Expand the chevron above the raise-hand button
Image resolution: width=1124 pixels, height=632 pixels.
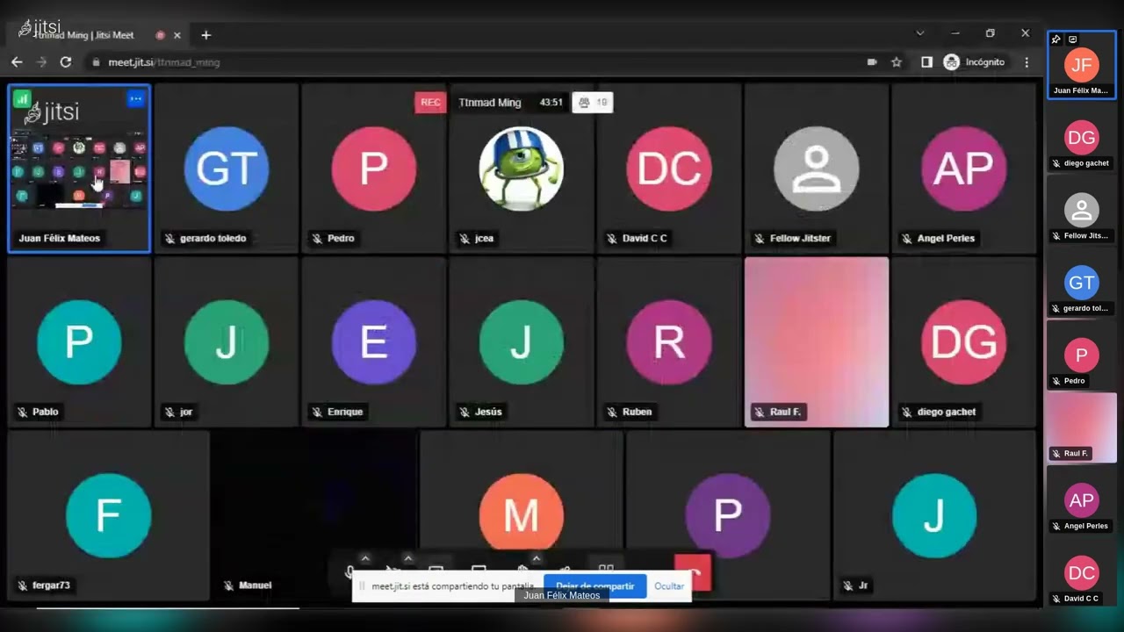pyautogui.click(x=536, y=558)
